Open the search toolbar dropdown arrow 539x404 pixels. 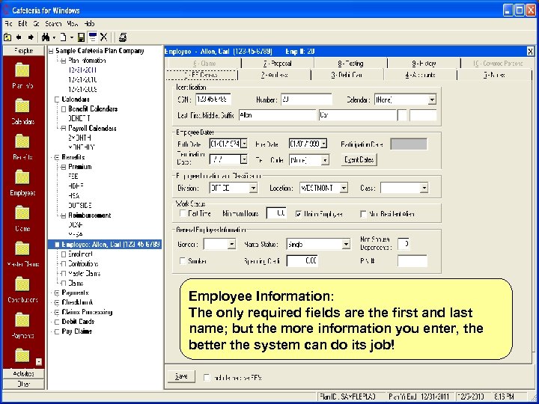click(x=55, y=37)
